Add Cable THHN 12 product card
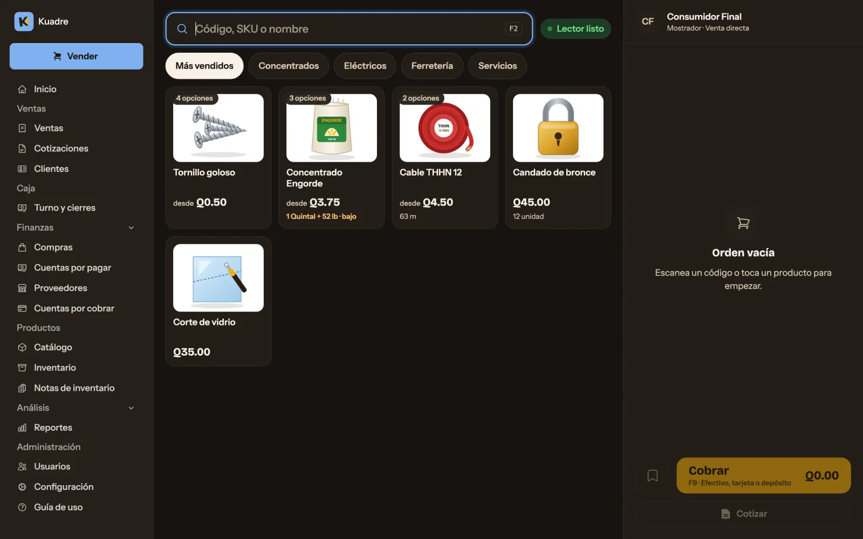This screenshot has width=863, height=539. coord(445,157)
